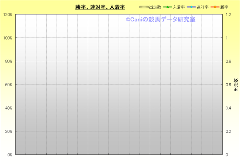Click the ©Caniの競馬データ研究室 watermark text
Screen dimensions: 240x168
(161, 19)
